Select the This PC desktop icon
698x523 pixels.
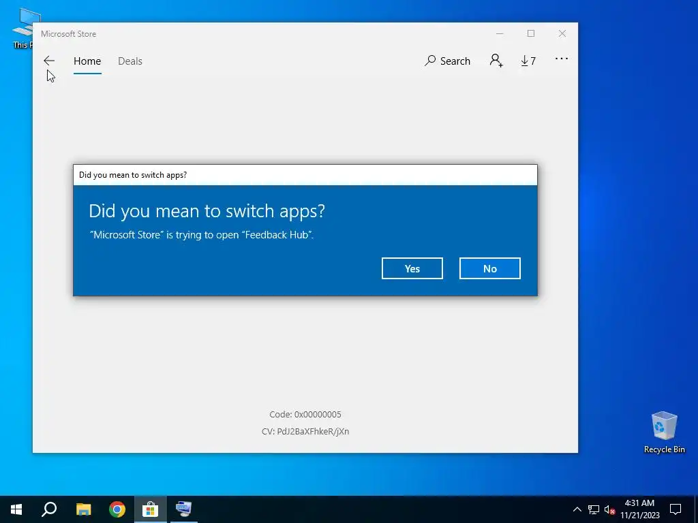tap(23, 29)
